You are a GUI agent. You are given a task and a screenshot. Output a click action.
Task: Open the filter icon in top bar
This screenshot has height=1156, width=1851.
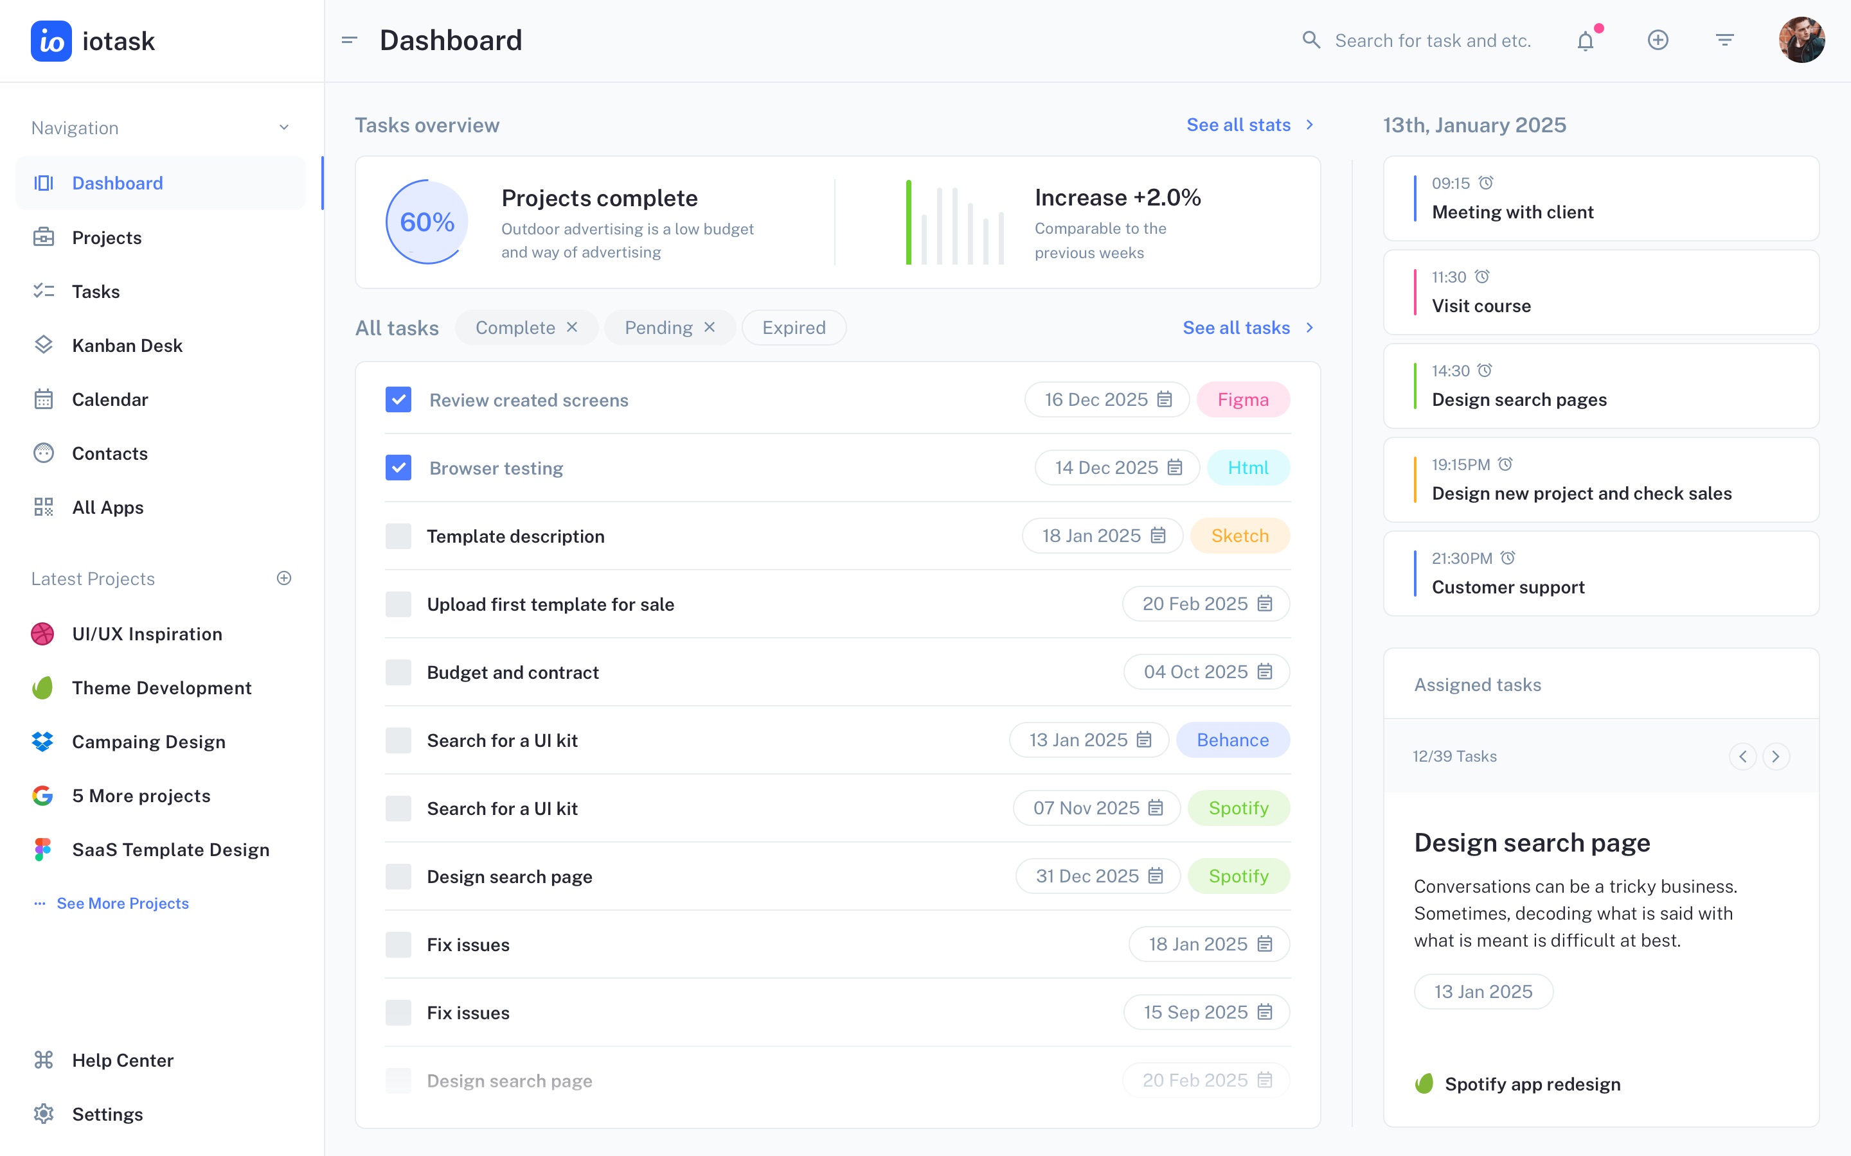tap(1724, 40)
